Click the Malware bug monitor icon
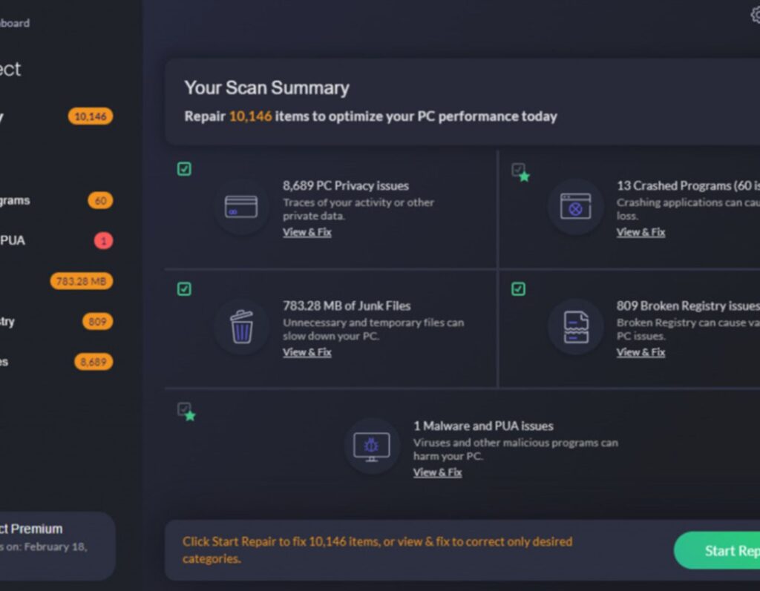Viewport: 760px width, 591px height. tap(371, 446)
